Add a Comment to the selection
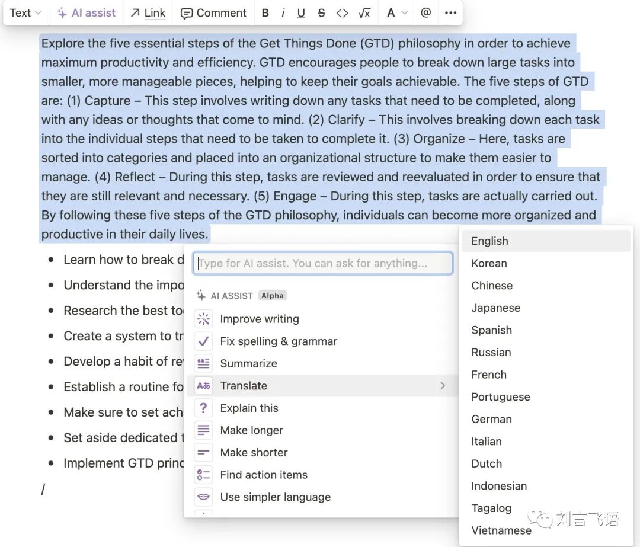The height and width of the screenshot is (547, 640). 213,13
